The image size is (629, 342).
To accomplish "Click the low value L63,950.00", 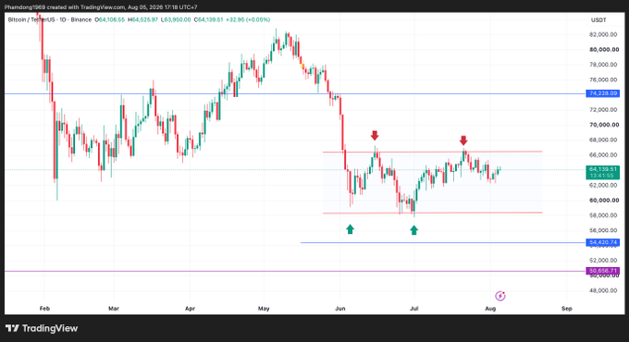I will click(176, 19).
